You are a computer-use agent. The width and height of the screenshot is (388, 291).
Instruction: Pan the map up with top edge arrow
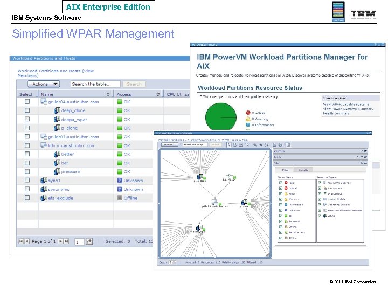coord(215,149)
